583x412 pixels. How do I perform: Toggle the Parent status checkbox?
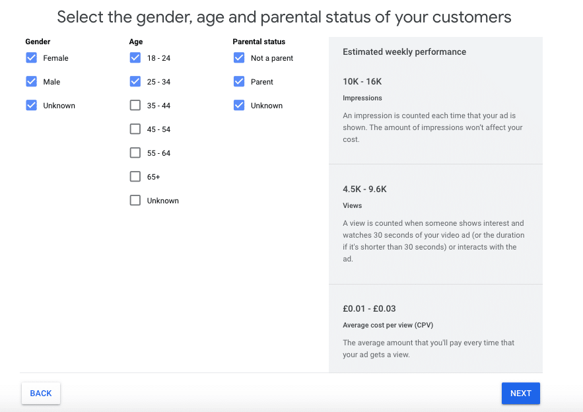click(x=239, y=81)
